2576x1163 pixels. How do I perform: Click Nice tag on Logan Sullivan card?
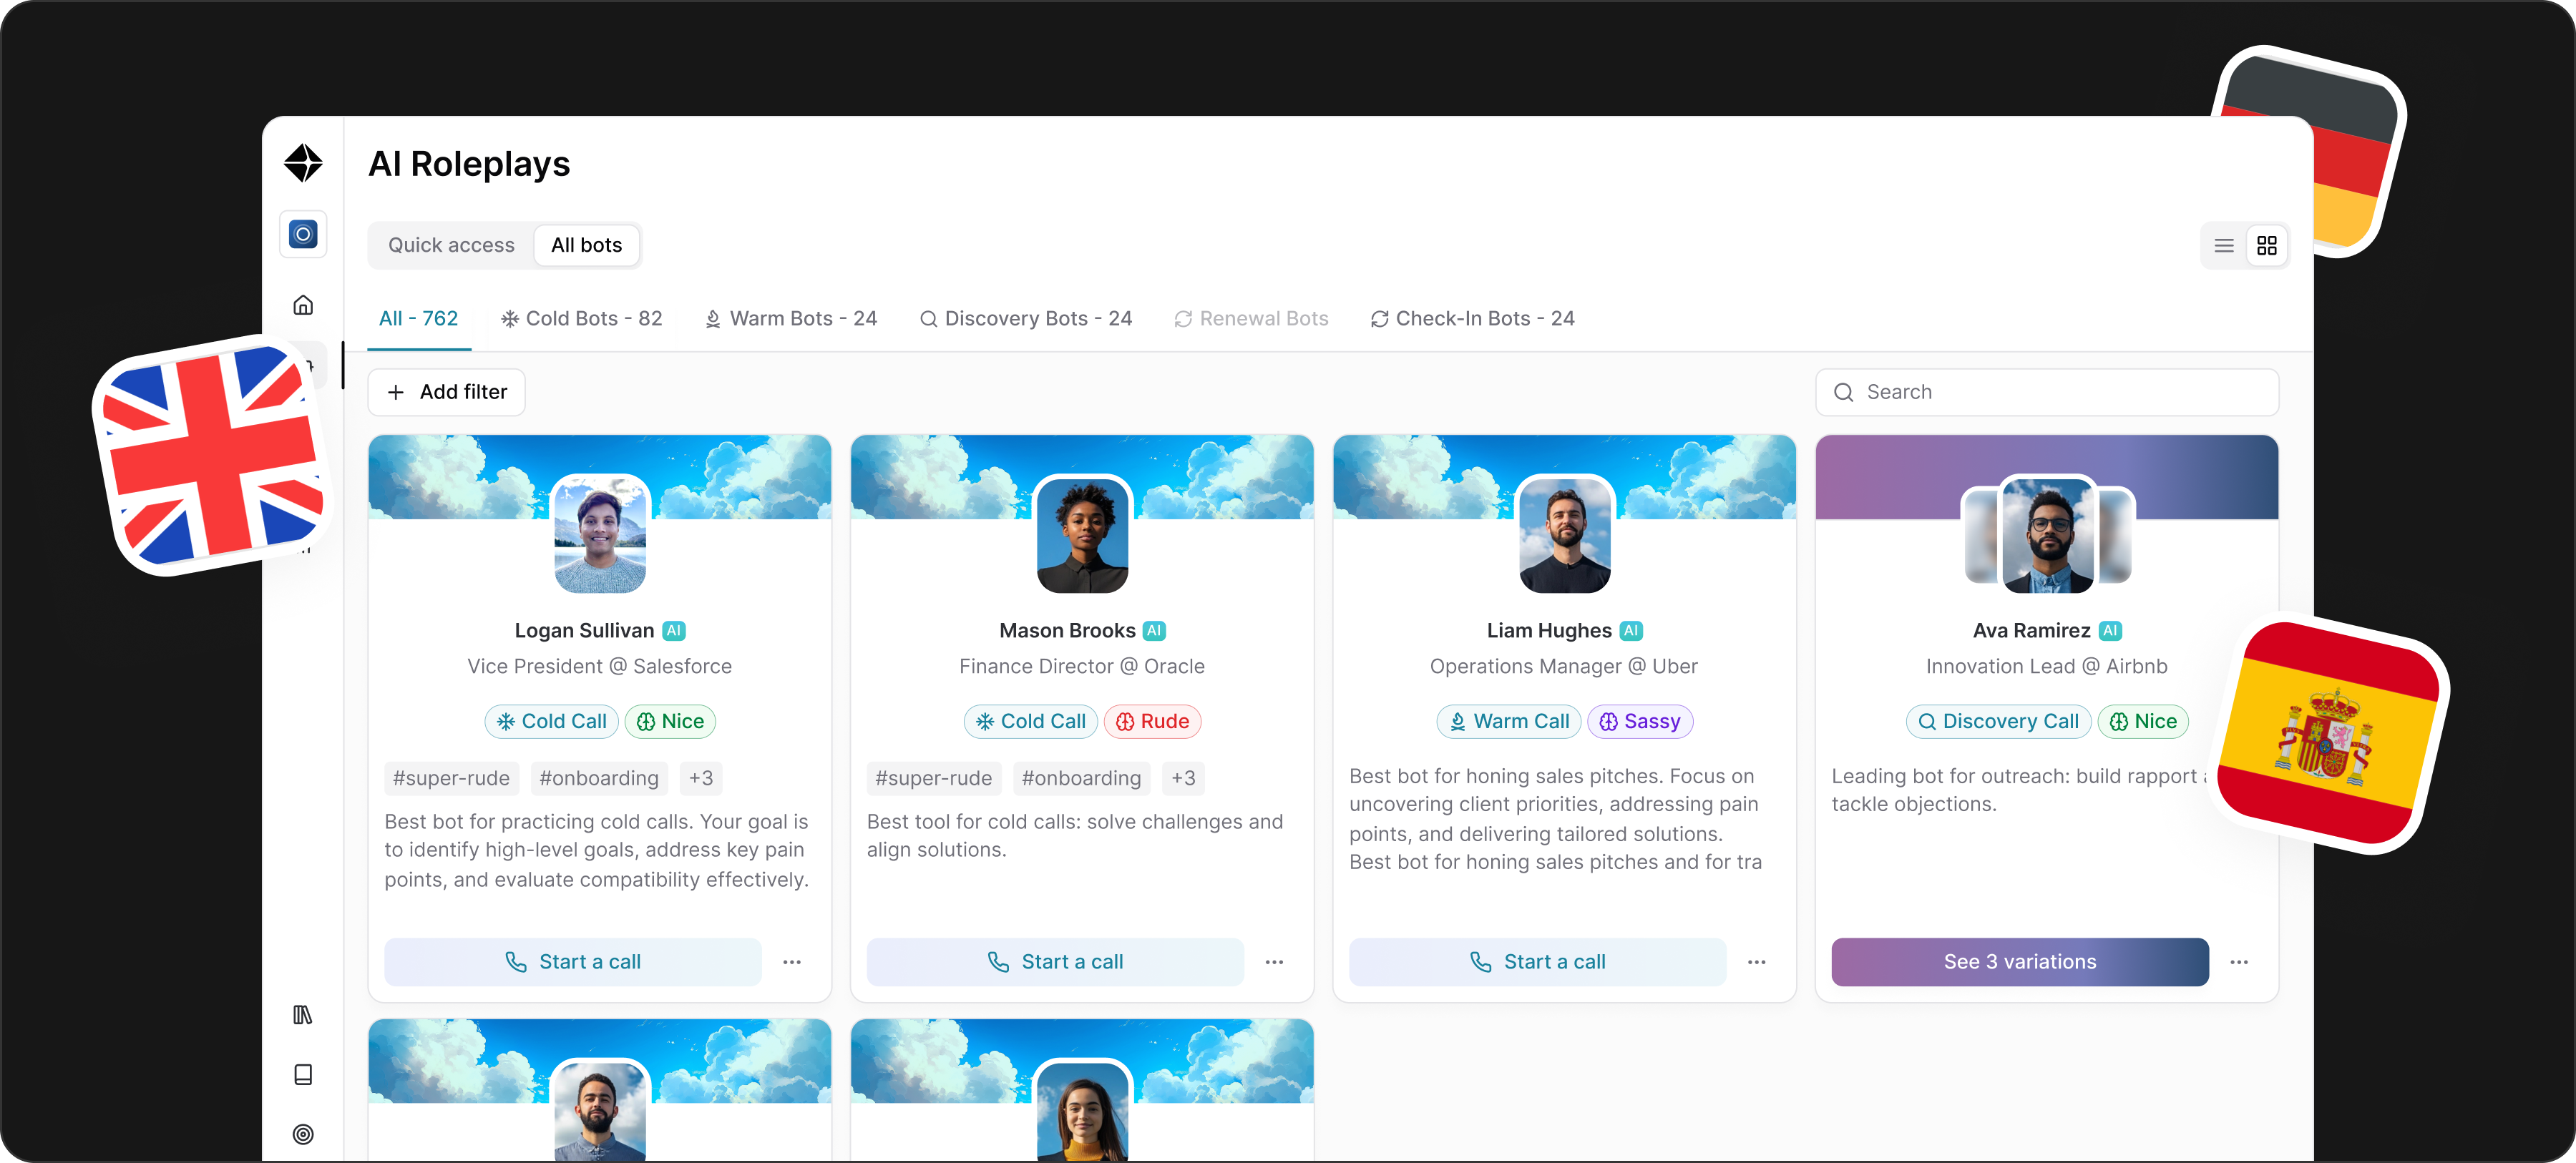click(670, 721)
